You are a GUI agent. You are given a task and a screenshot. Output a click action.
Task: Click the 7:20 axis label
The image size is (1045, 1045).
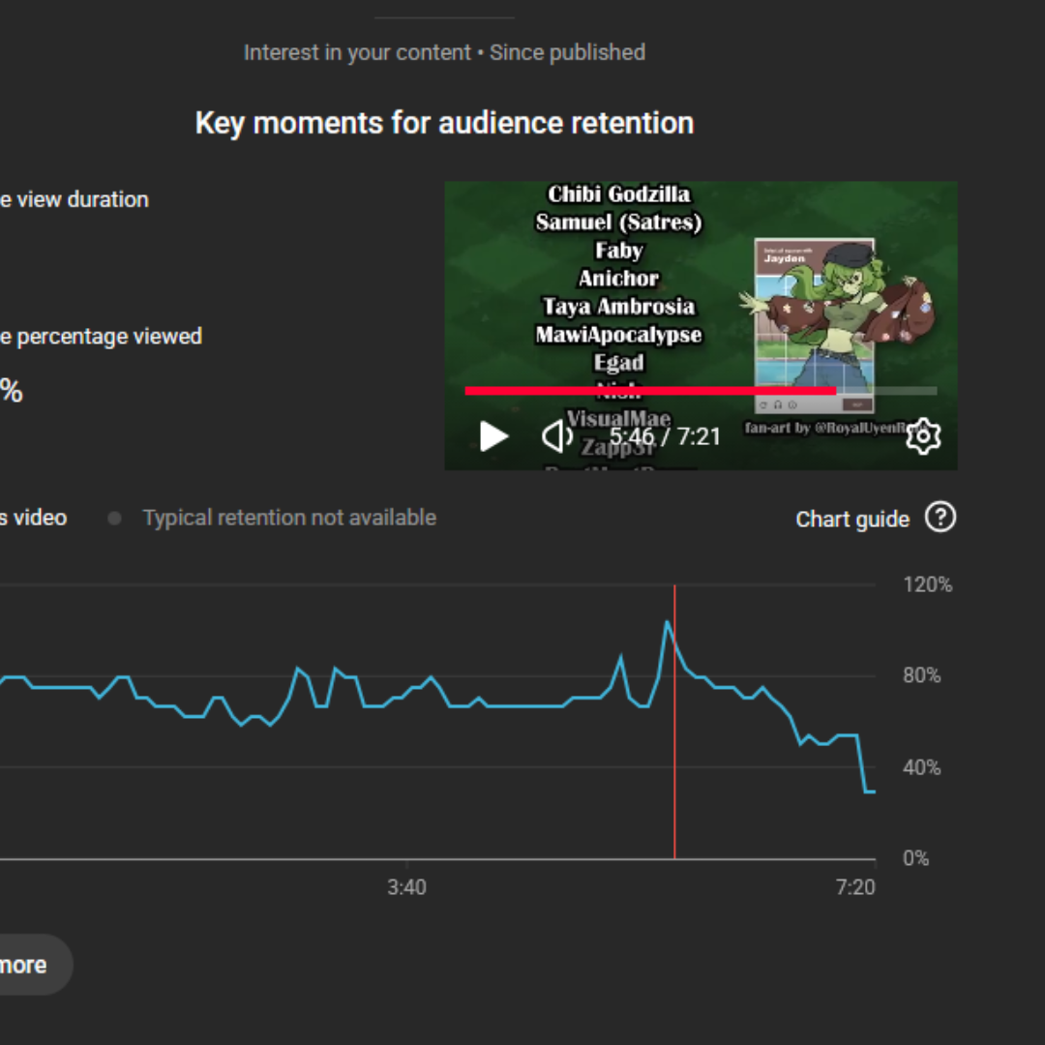(x=855, y=887)
